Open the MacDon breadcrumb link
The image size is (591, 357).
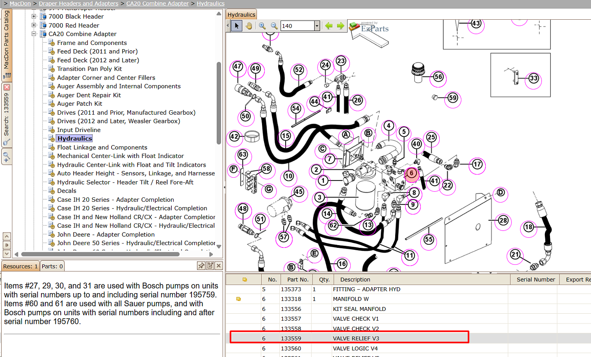pyautogui.click(x=20, y=4)
